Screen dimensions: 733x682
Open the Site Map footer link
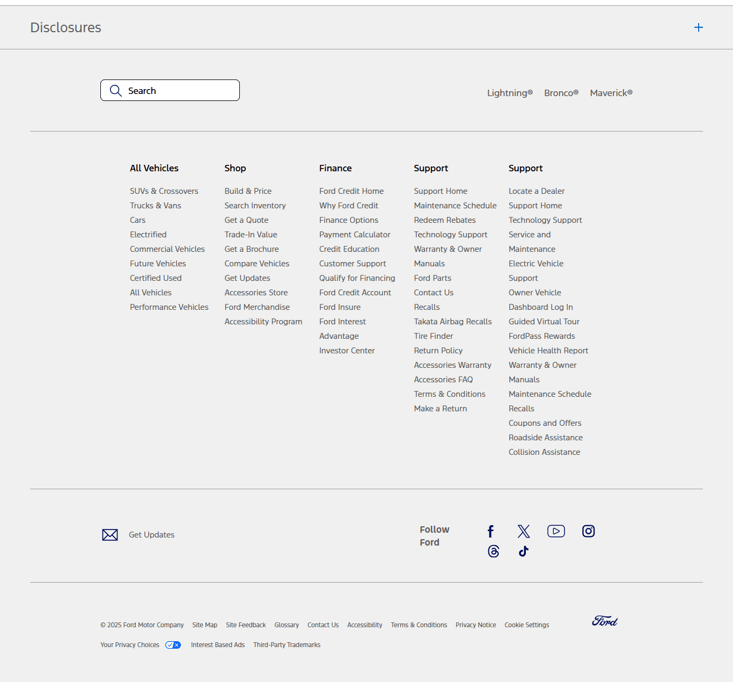point(205,625)
